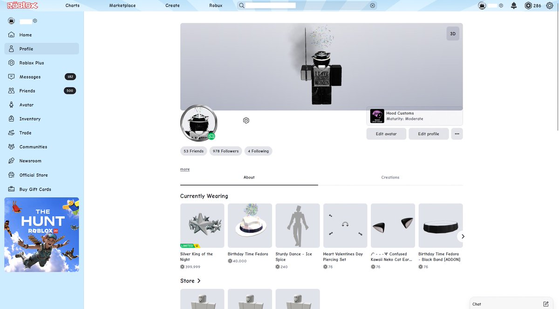Open Marketplace in top navigation
The height and width of the screenshot is (309, 559).
point(123,6)
